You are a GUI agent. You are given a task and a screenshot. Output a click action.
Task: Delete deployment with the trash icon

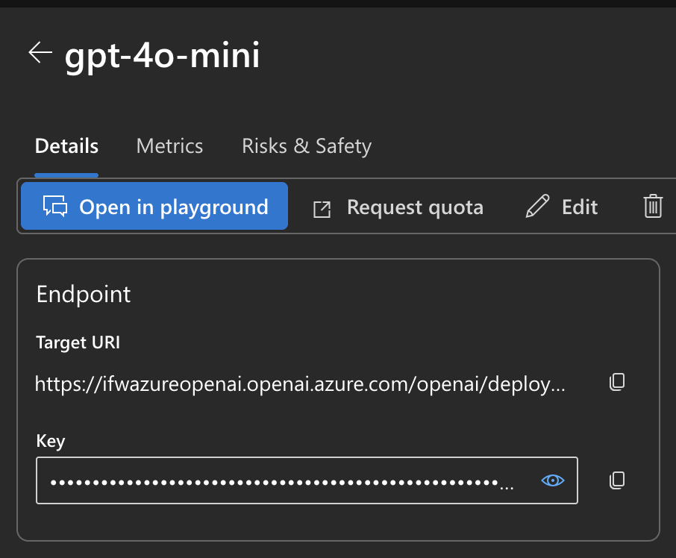click(x=653, y=207)
